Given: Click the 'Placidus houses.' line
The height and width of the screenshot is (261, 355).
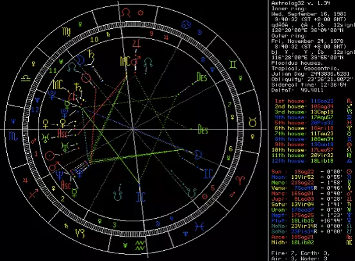Looking at the screenshot, I should 296,63.
